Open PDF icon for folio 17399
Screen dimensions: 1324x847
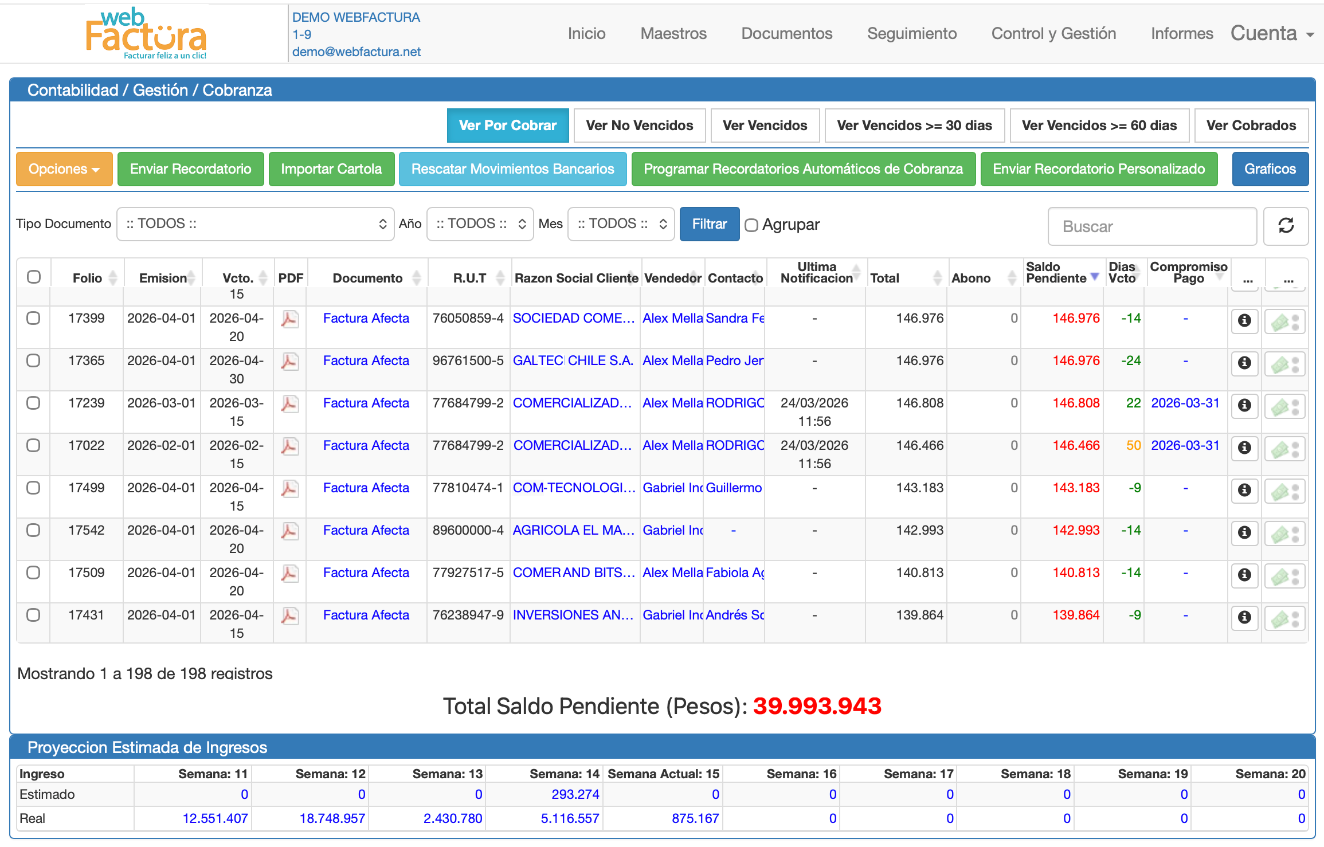tap(289, 319)
